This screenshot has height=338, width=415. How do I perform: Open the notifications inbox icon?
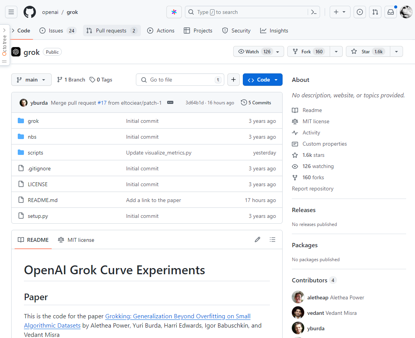[391, 12]
